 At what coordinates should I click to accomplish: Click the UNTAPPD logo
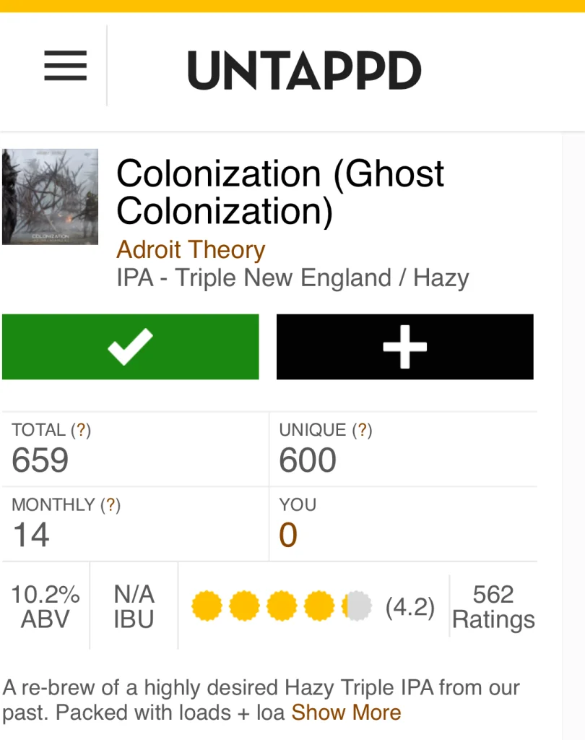[304, 70]
